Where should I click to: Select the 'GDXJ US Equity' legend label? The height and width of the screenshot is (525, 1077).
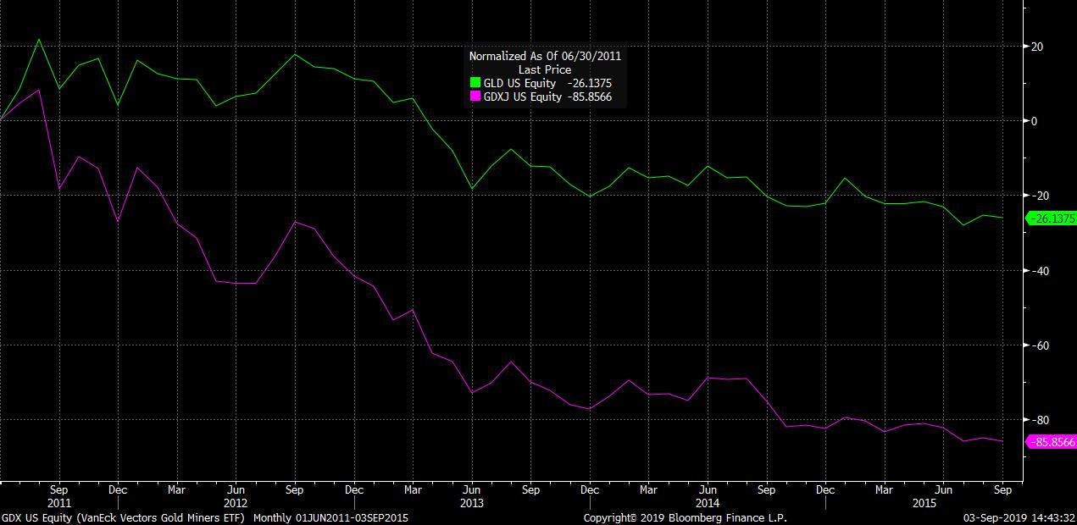coord(523,97)
